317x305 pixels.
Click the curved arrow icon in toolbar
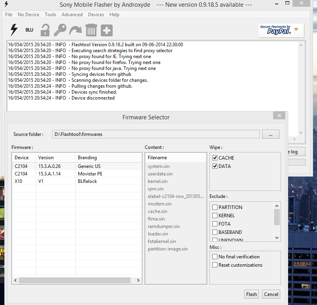(75, 31)
